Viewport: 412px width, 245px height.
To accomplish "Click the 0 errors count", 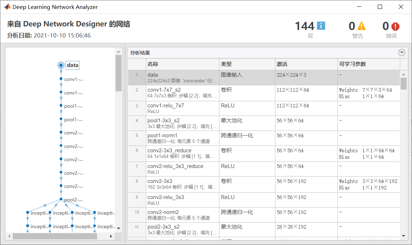I will [x=386, y=26].
